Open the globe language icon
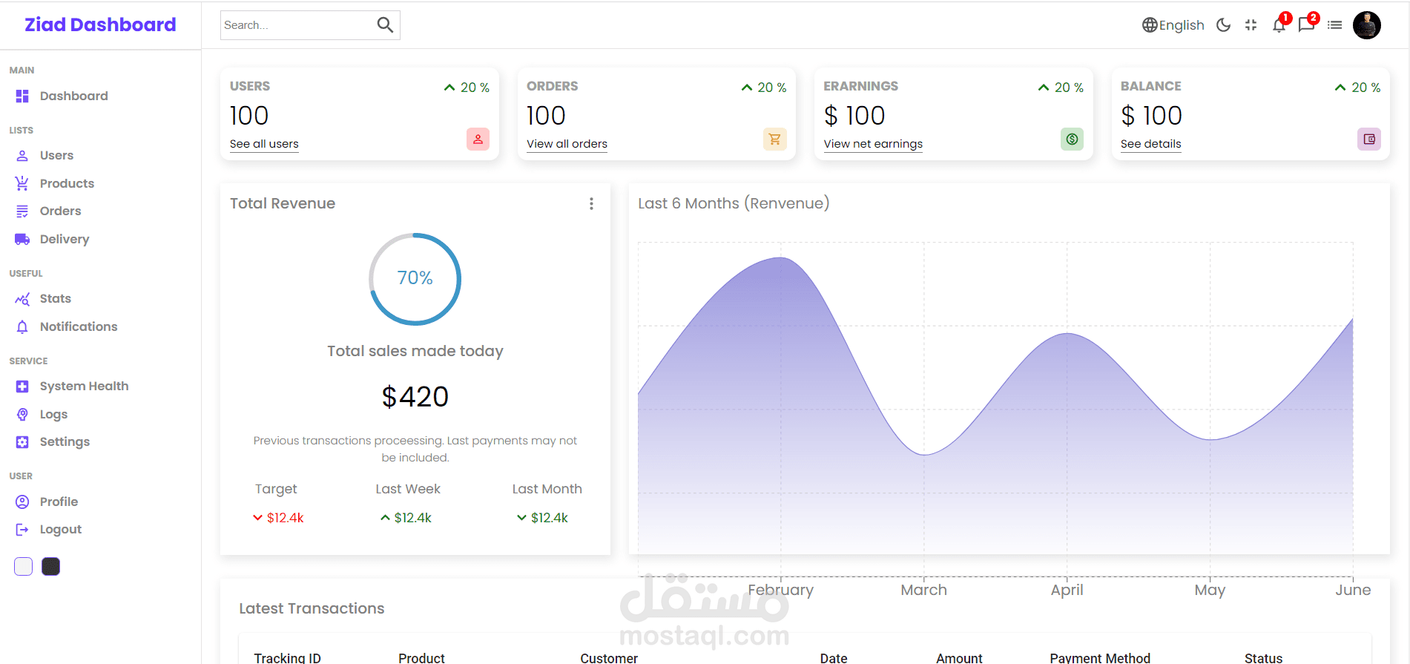Image resolution: width=1410 pixels, height=664 pixels. pyautogui.click(x=1150, y=25)
